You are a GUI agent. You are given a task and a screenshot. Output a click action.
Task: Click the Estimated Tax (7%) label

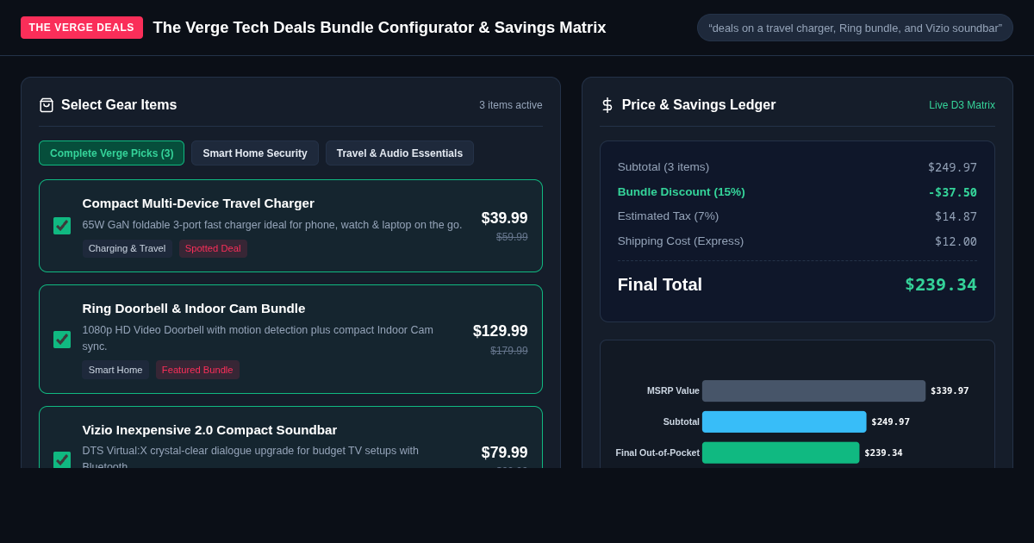point(668,216)
